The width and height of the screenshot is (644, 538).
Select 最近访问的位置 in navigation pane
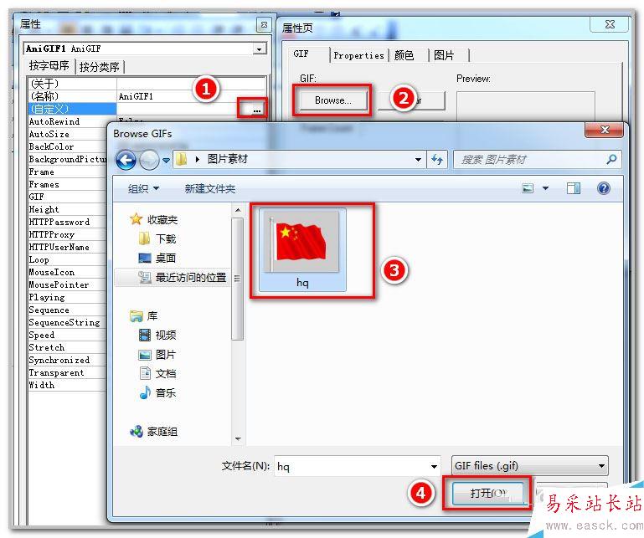point(183,278)
